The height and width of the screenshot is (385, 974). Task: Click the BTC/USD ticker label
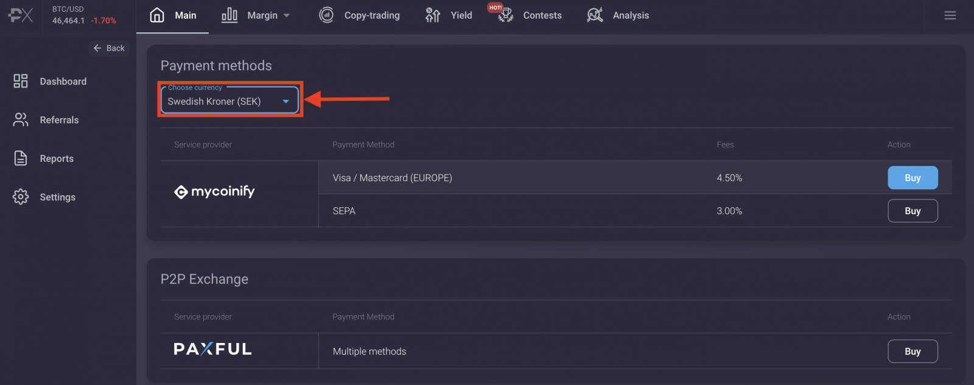coord(68,9)
